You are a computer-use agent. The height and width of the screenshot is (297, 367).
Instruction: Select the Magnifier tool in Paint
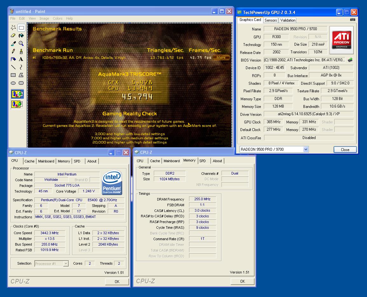pos(21,43)
